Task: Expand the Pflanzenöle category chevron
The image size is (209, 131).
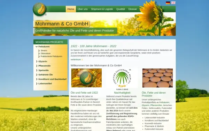Action: coord(37,66)
